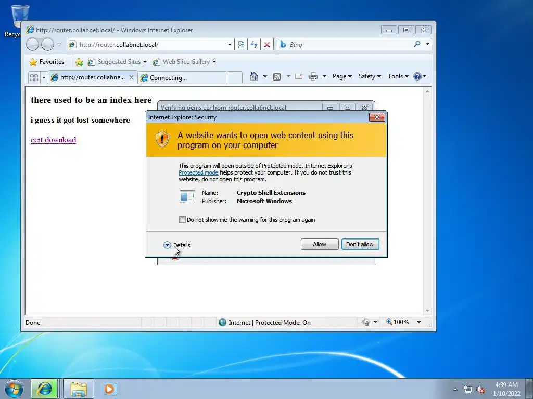Click the network tray icon
Screen dimensions: 533x399
468,390
